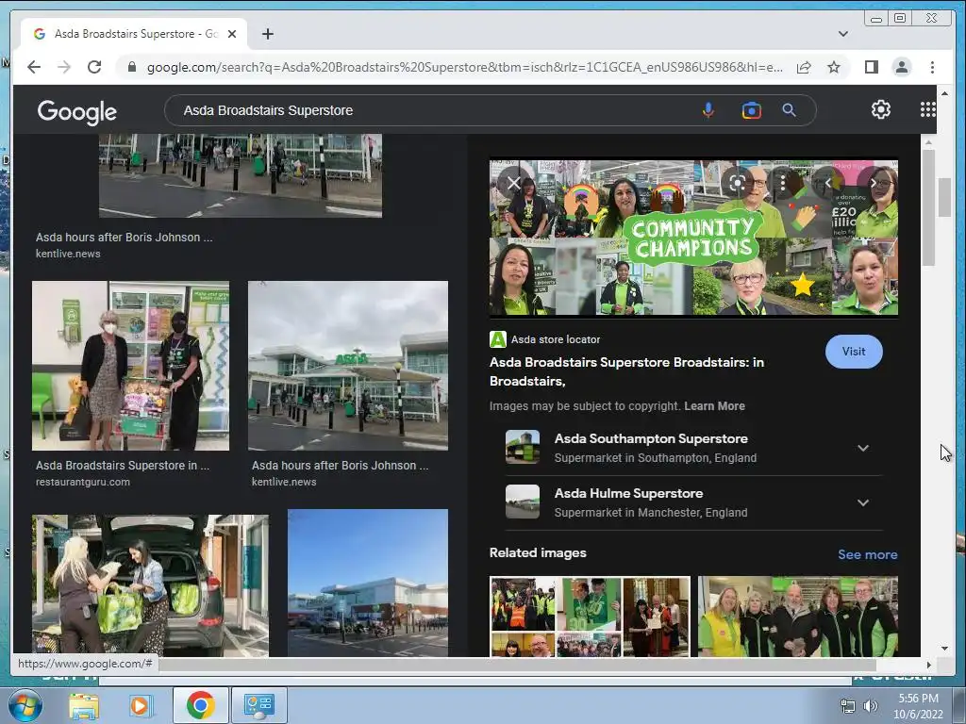This screenshot has width=966, height=724.
Task: Search by image camera icon
Action: coord(751,110)
